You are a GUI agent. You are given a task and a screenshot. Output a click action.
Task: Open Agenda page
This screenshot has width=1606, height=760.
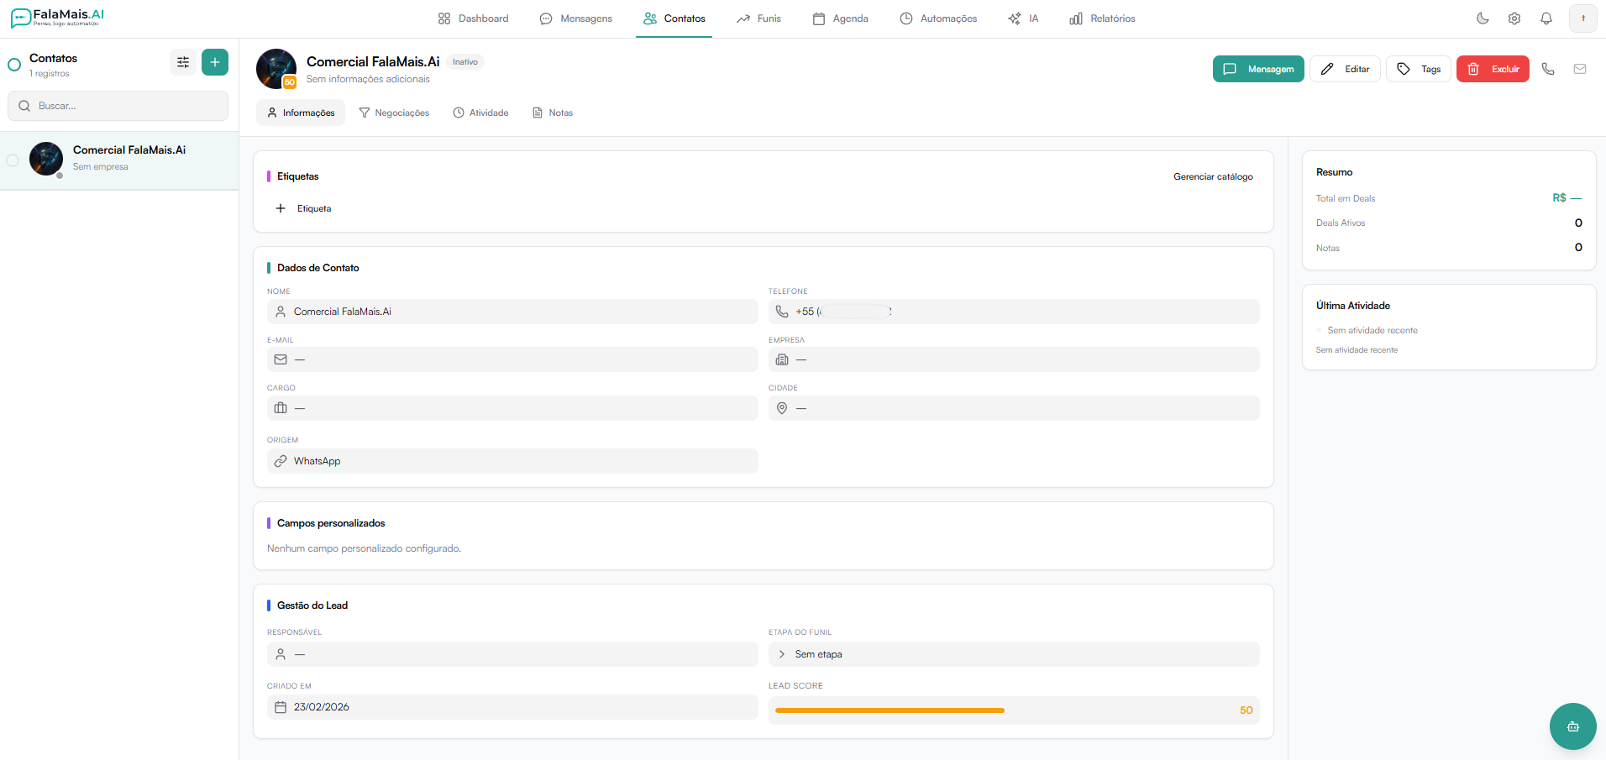[841, 18]
